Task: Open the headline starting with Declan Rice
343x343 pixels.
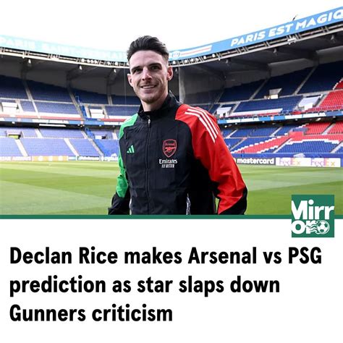Action: click(x=166, y=285)
